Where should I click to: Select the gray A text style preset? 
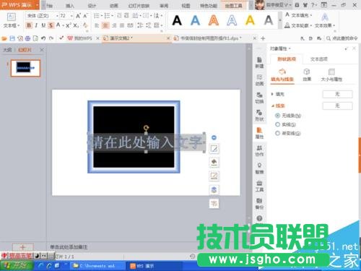click(x=269, y=20)
